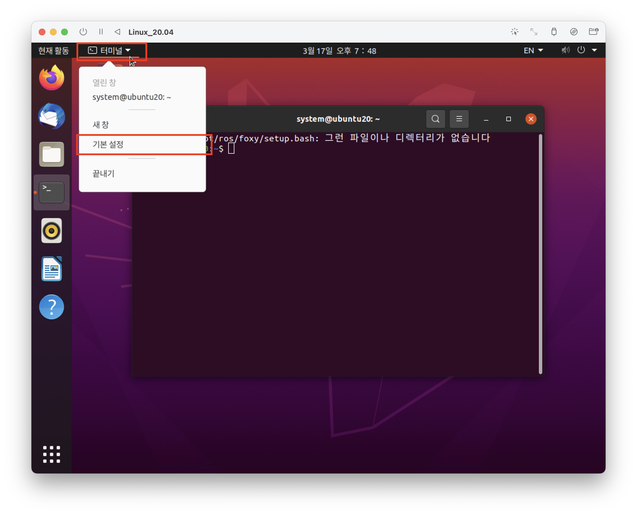Open Rhythmbox music player in dock
This screenshot has width=637, height=515.
[x=52, y=231]
